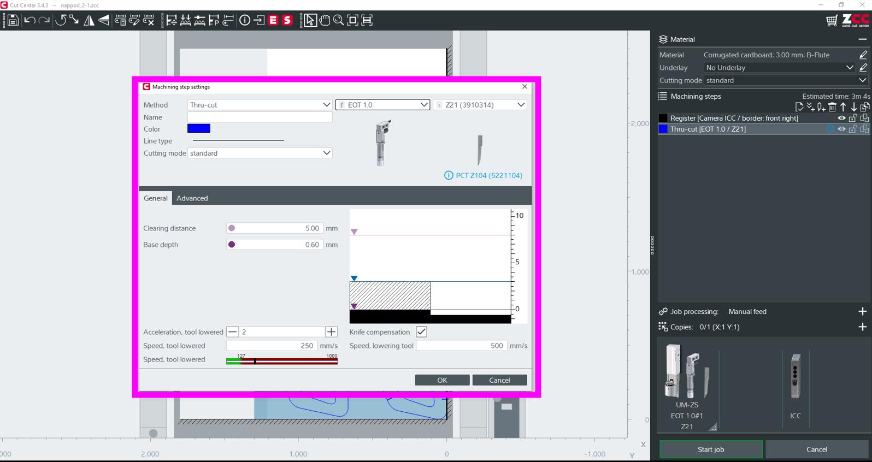Move machining step up with the arrow
The width and height of the screenshot is (872, 462).
(843, 107)
